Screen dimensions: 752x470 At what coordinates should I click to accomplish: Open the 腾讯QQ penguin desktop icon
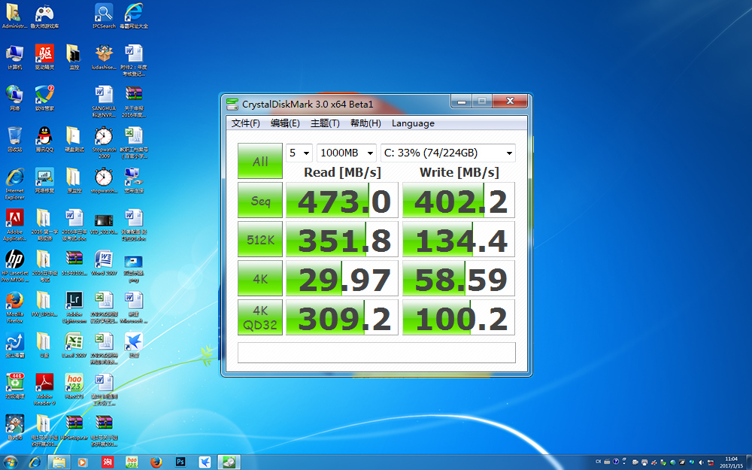click(44, 136)
